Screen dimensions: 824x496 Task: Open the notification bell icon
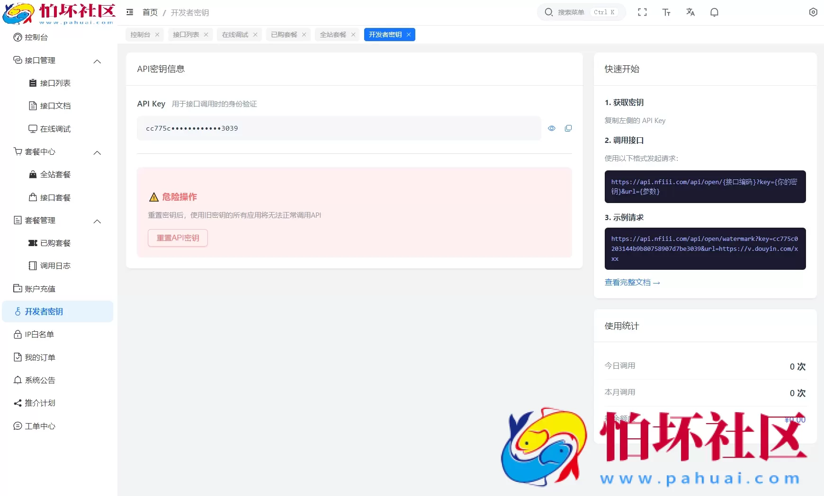pyautogui.click(x=714, y=12)
